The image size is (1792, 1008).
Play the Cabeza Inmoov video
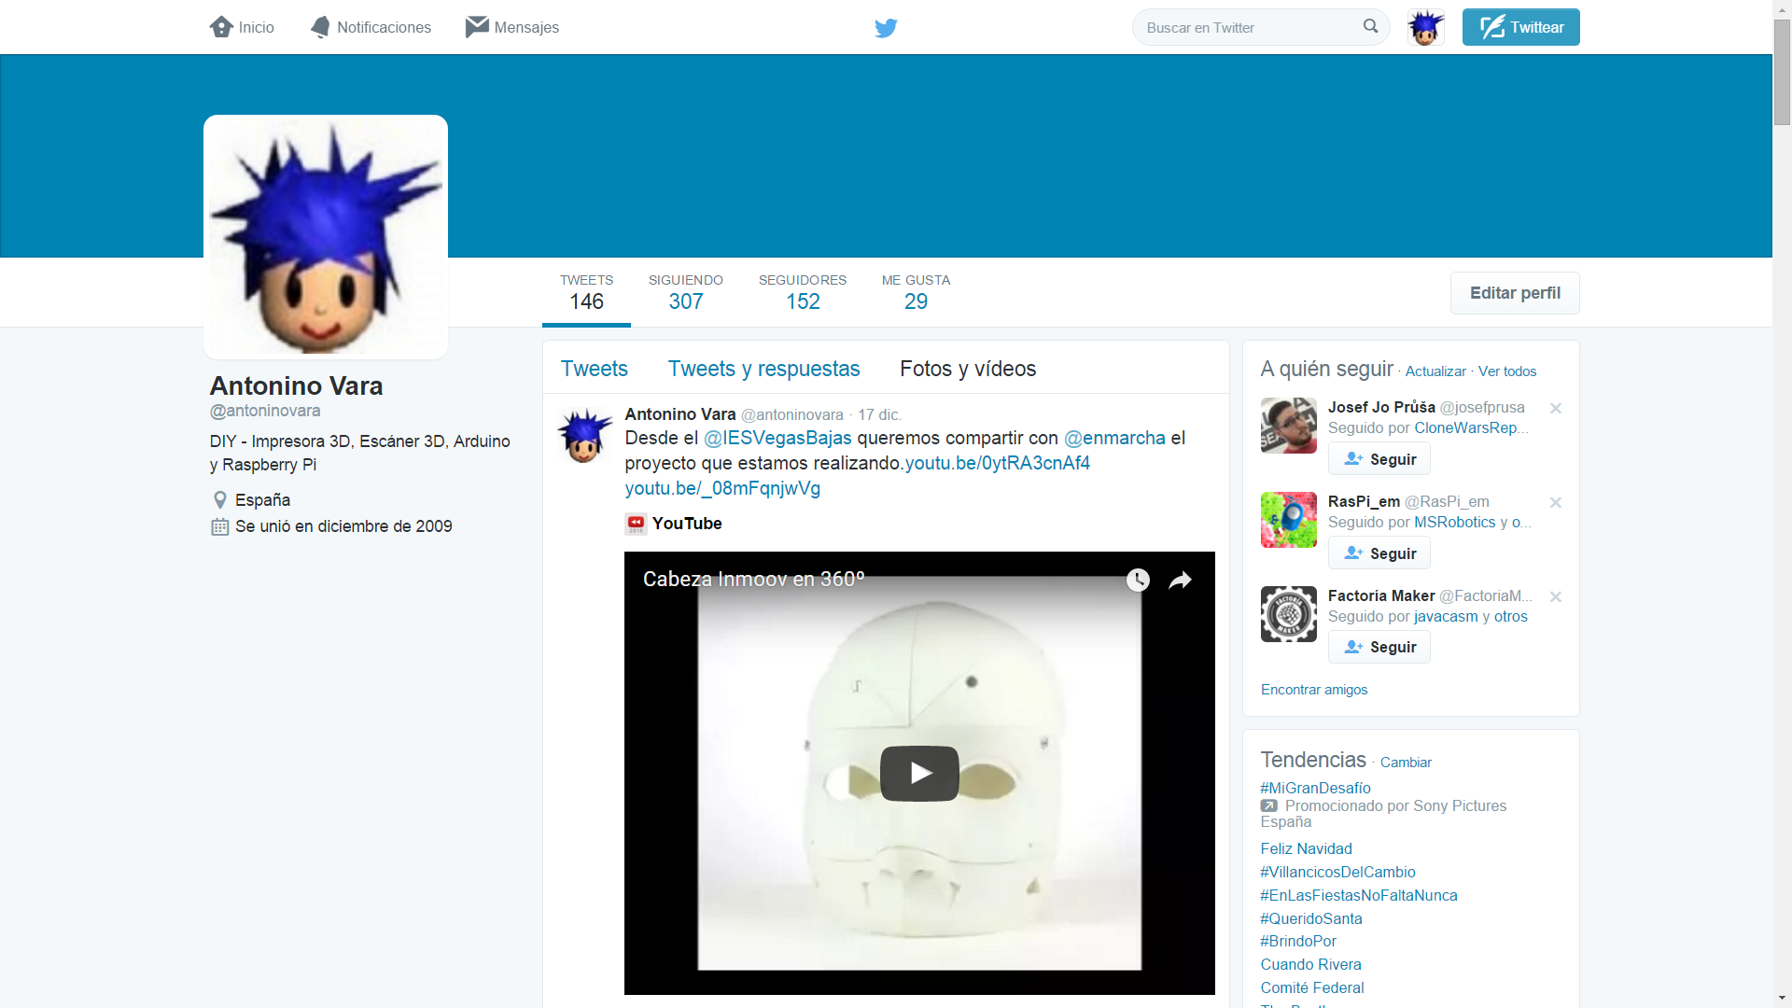point(919,773)
